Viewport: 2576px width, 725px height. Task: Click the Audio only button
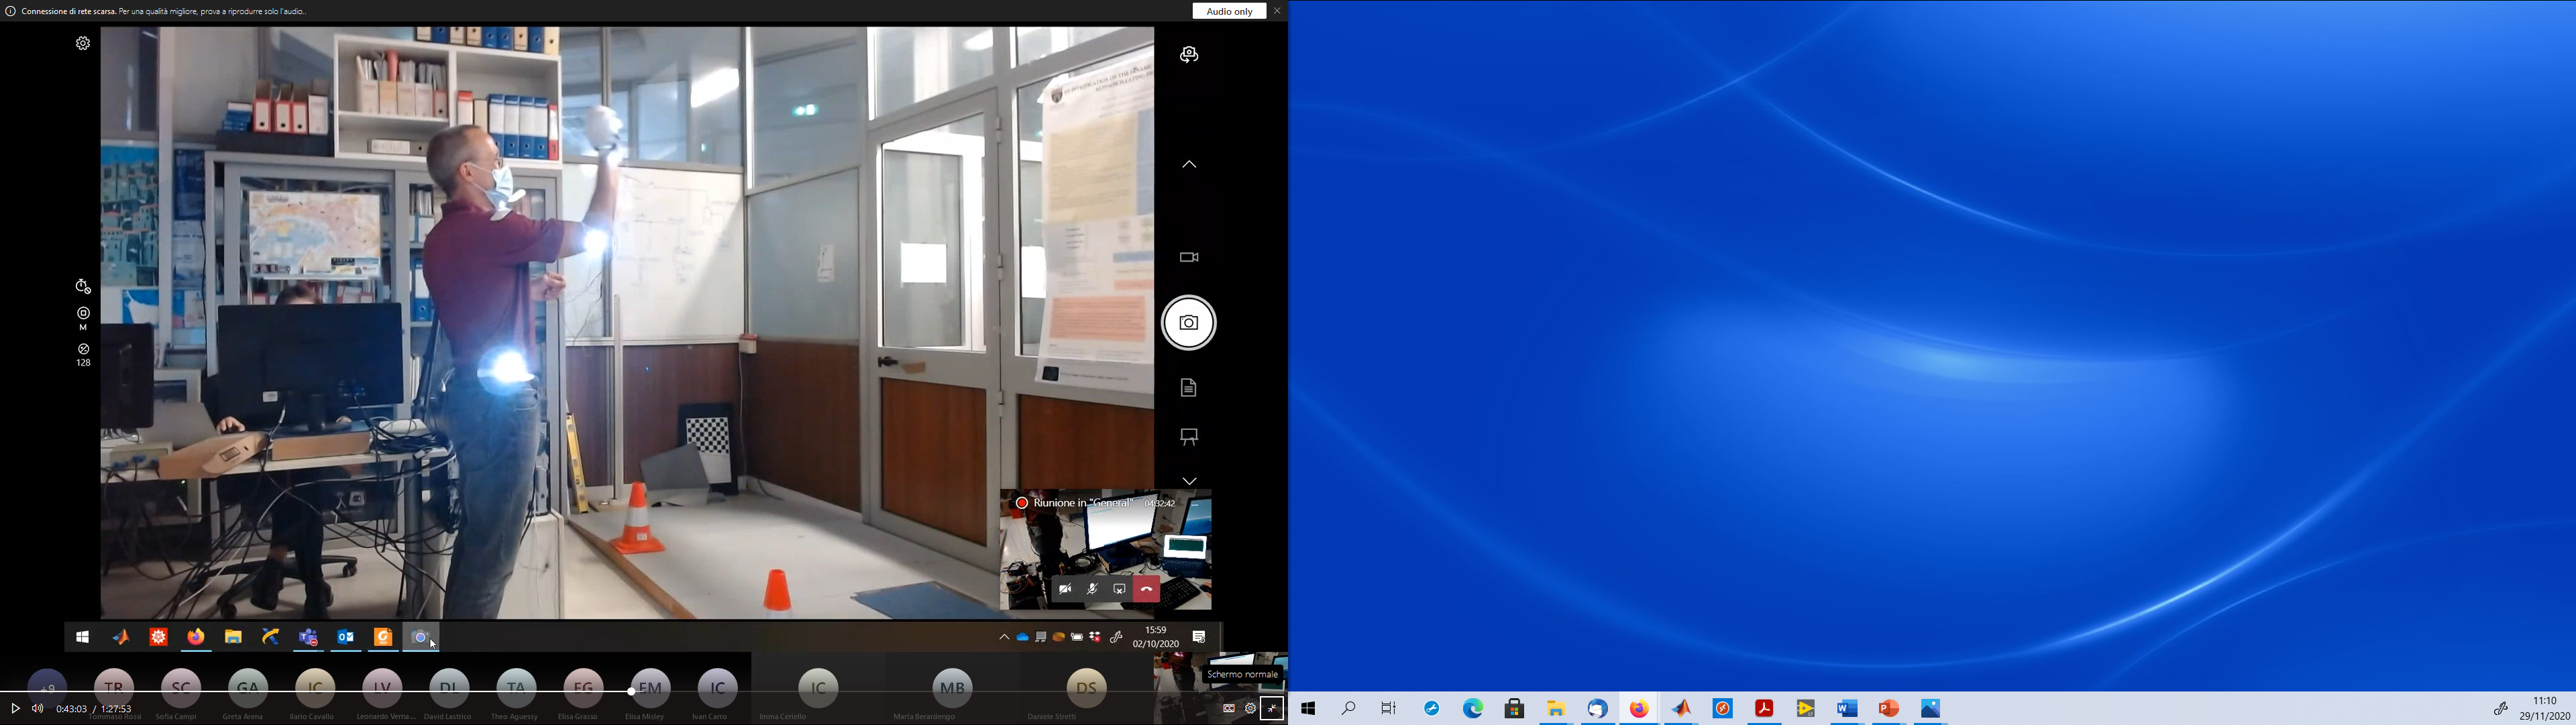coord(1229,11)
